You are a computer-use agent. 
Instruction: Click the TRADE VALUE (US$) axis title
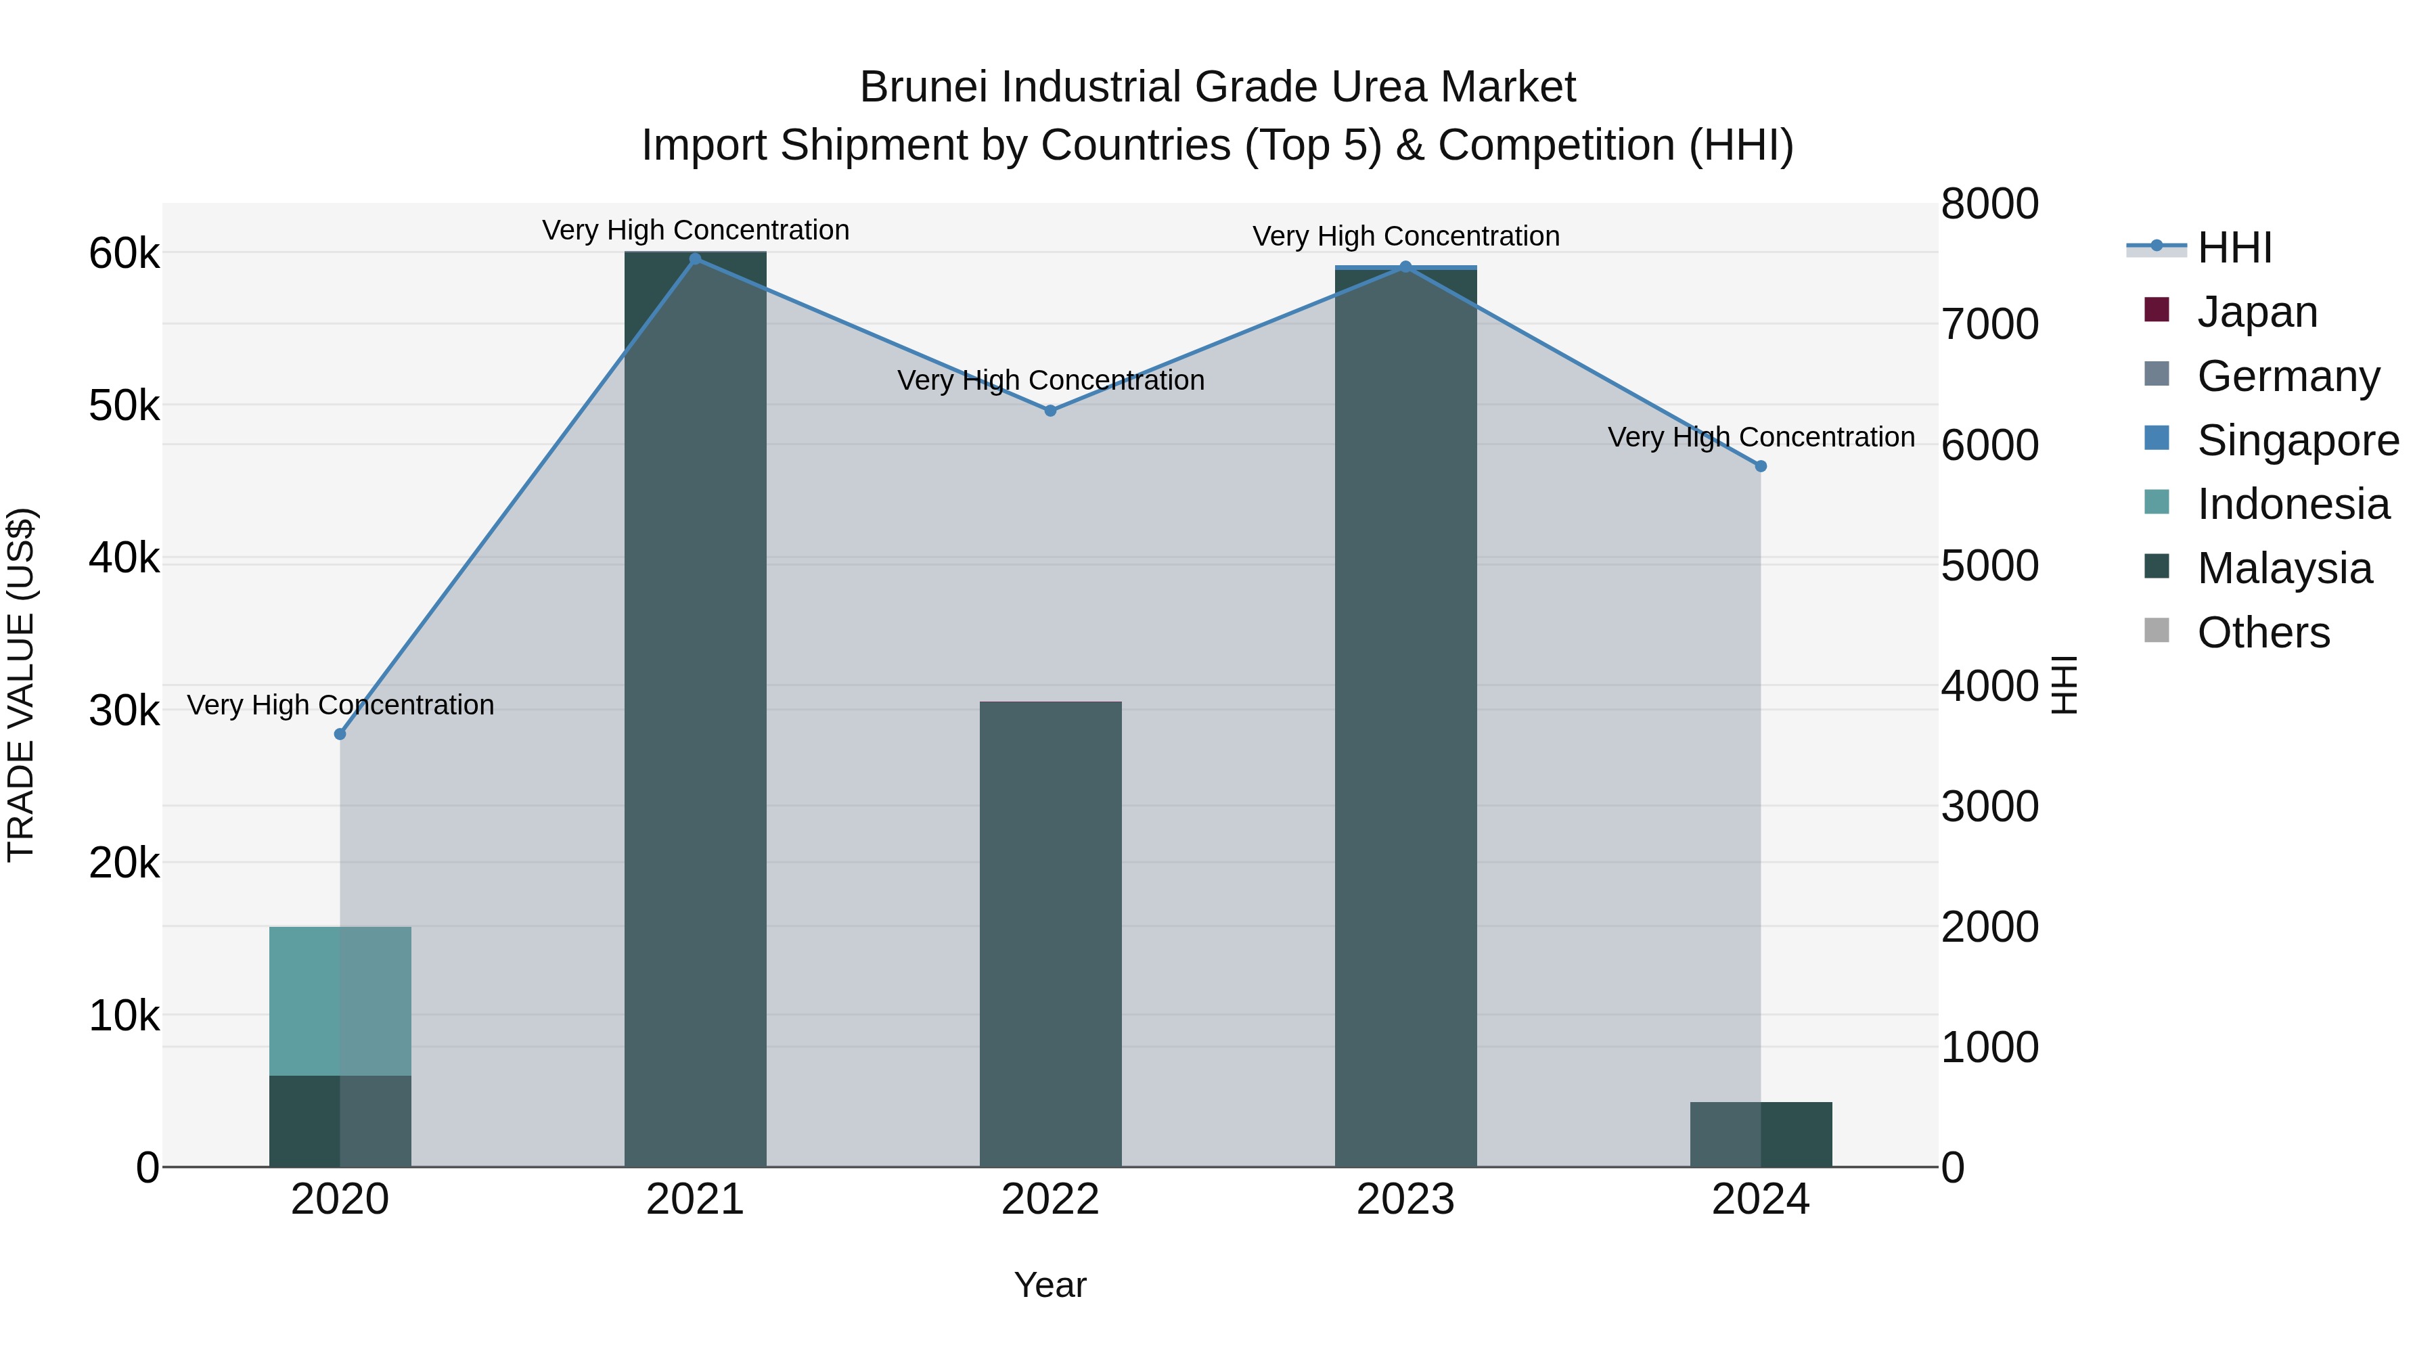pos(21,685)
